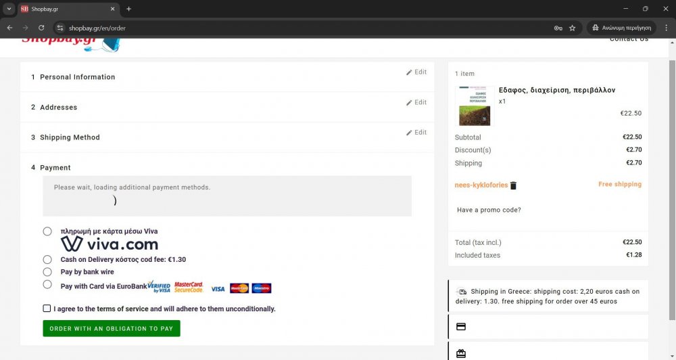Select the Shopbay.gr browser tab
Viewport: 676px width, 360px height.
coord(69,9)
